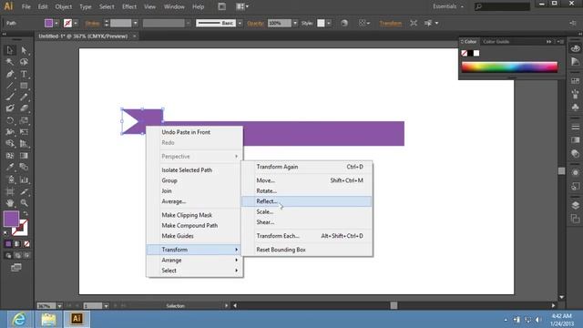
Task: Click the Opacity link in control bar
Action: tap(255, 23)
